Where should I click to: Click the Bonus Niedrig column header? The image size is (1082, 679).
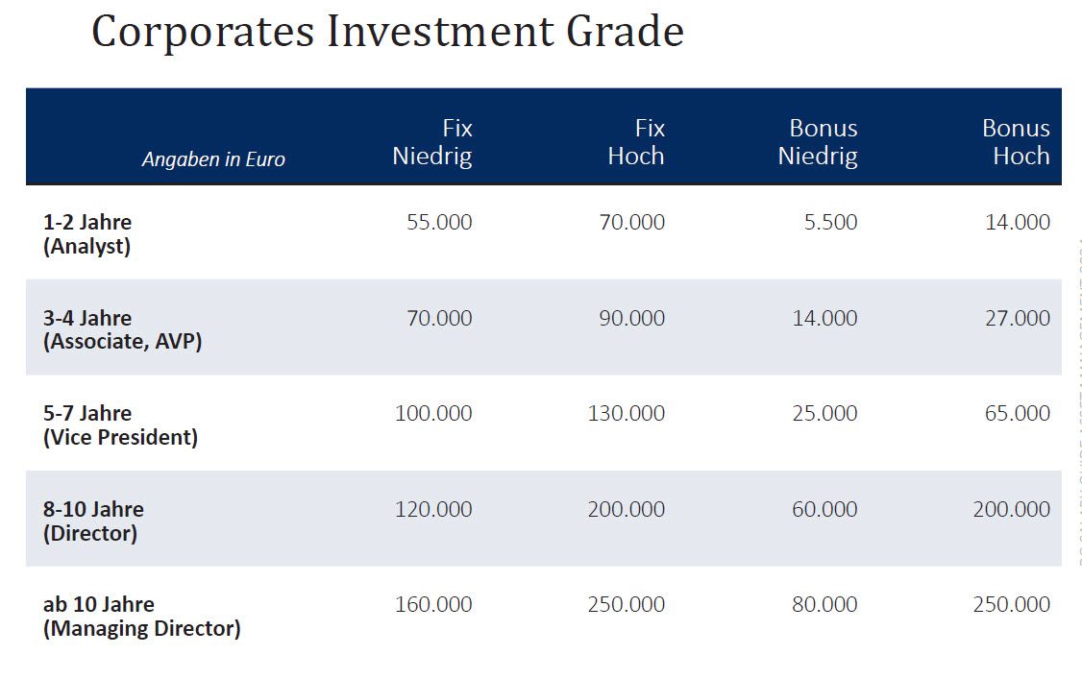click(818, 142)
